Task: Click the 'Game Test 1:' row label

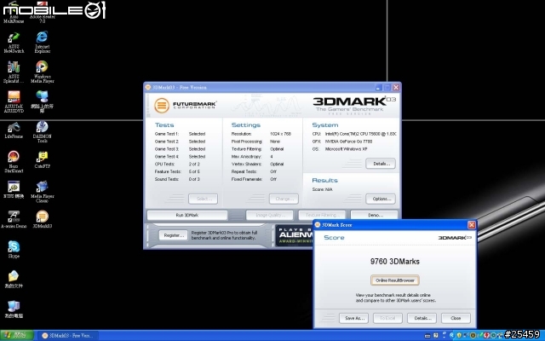Action: 167,134
